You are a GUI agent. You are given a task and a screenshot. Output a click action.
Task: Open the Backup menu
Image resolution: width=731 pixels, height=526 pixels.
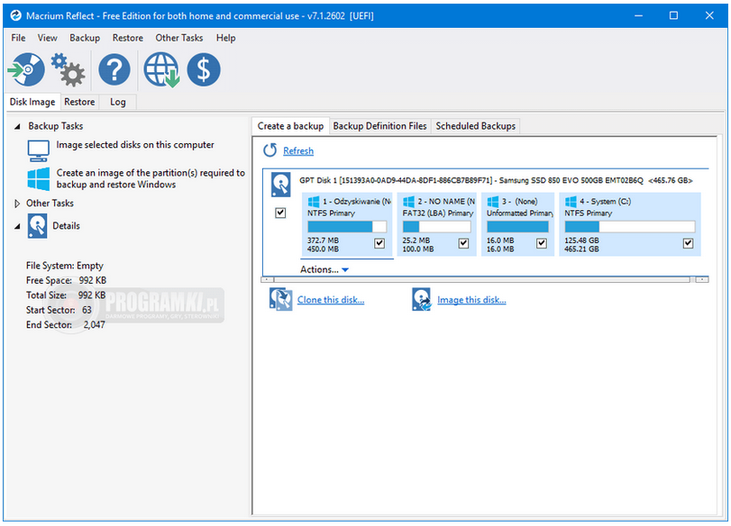(85, 38)
